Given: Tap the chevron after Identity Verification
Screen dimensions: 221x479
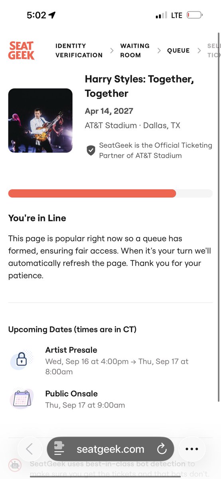Looking at the screenshot, I should pos(112,51).
